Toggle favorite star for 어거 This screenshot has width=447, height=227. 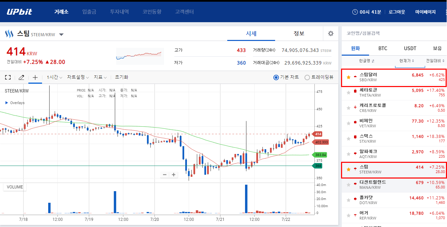349,215
